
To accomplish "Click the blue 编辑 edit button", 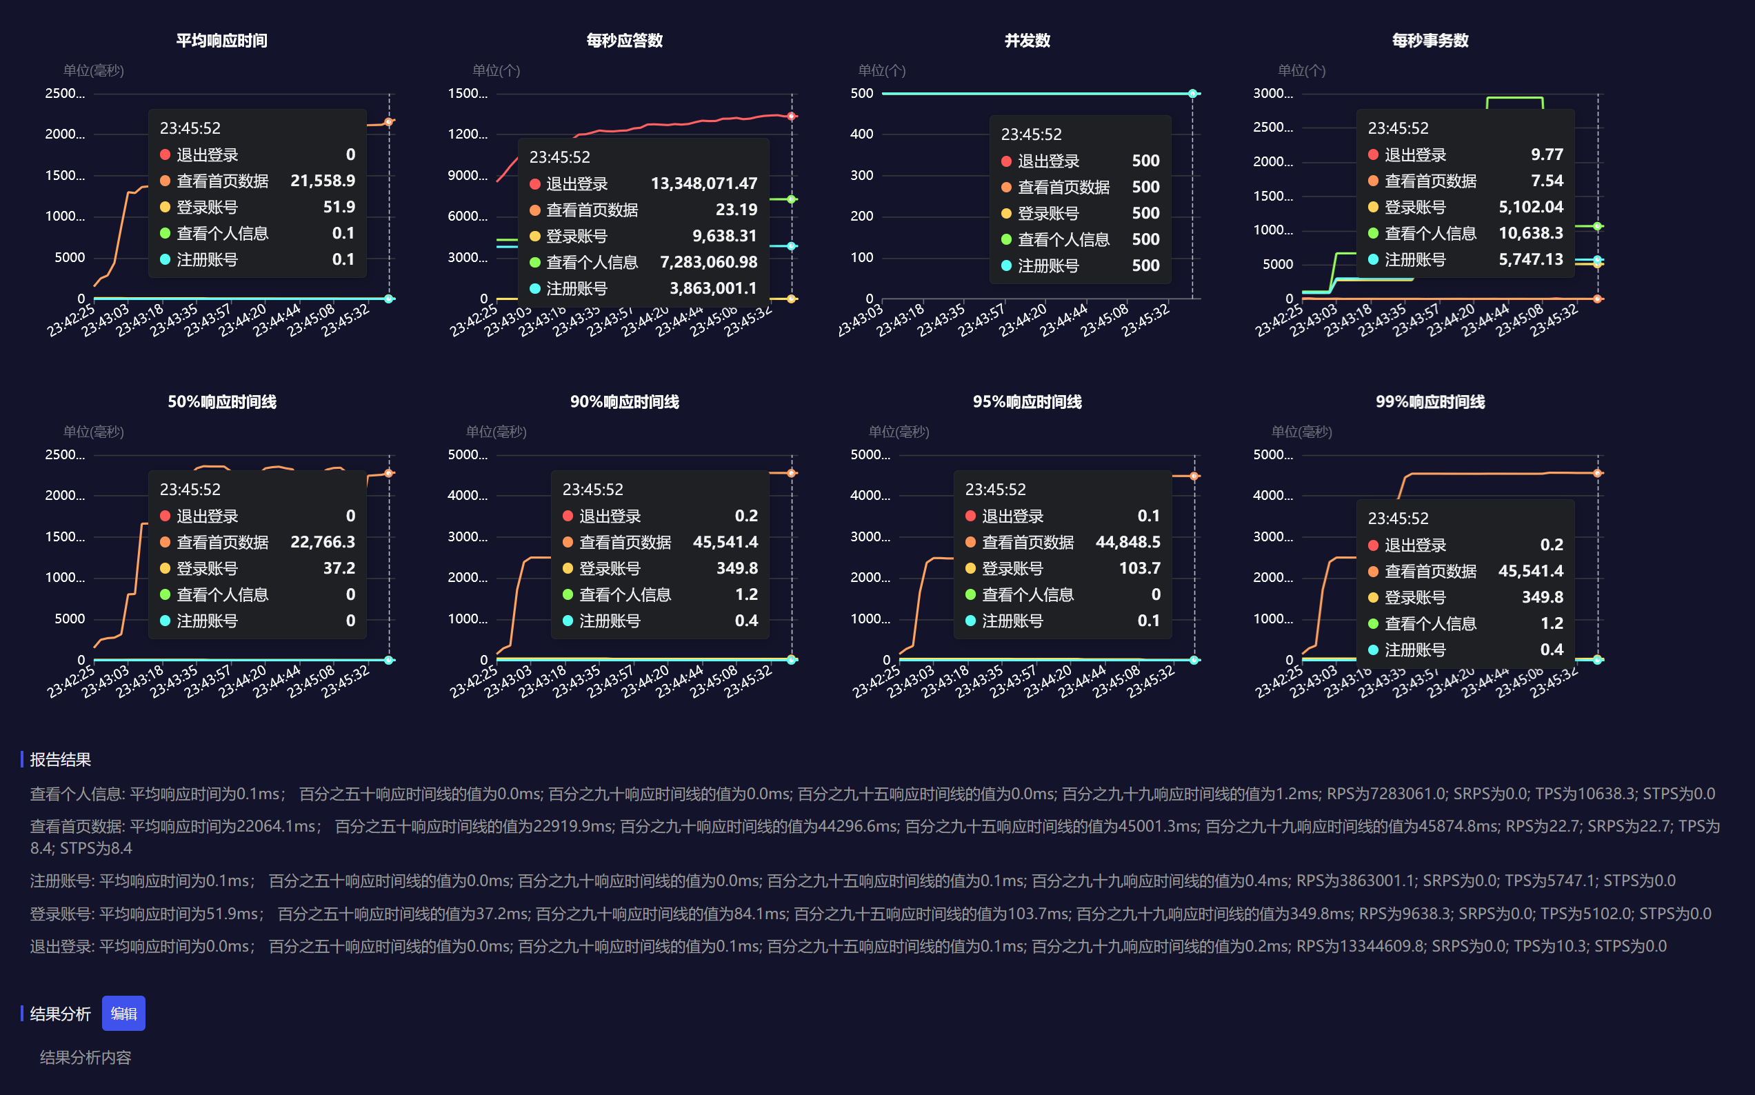I will 123,1013.
